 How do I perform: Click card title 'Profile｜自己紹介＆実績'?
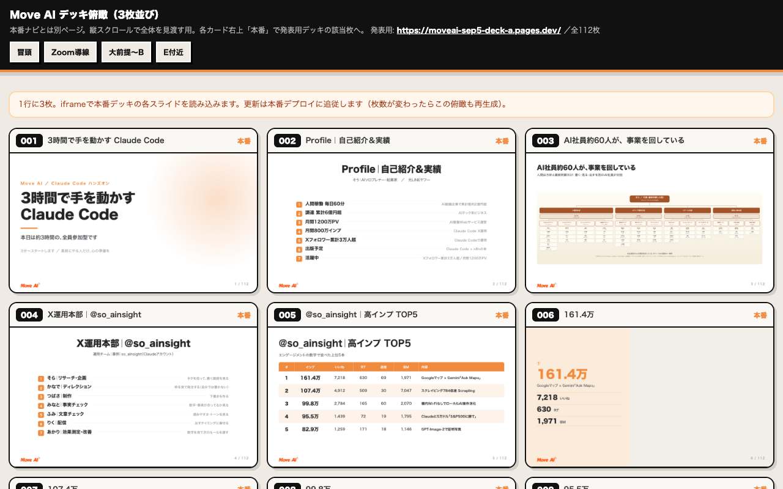point(347,141)
